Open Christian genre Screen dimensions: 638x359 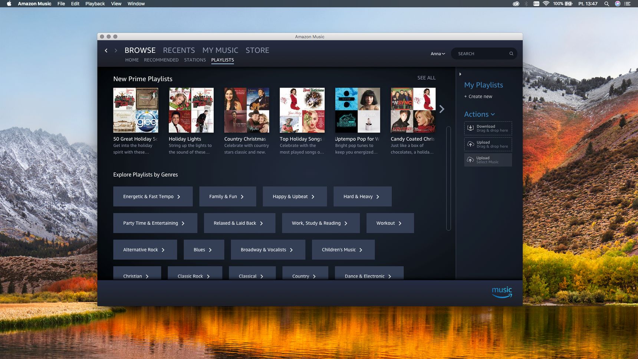[x=137, y=273]
